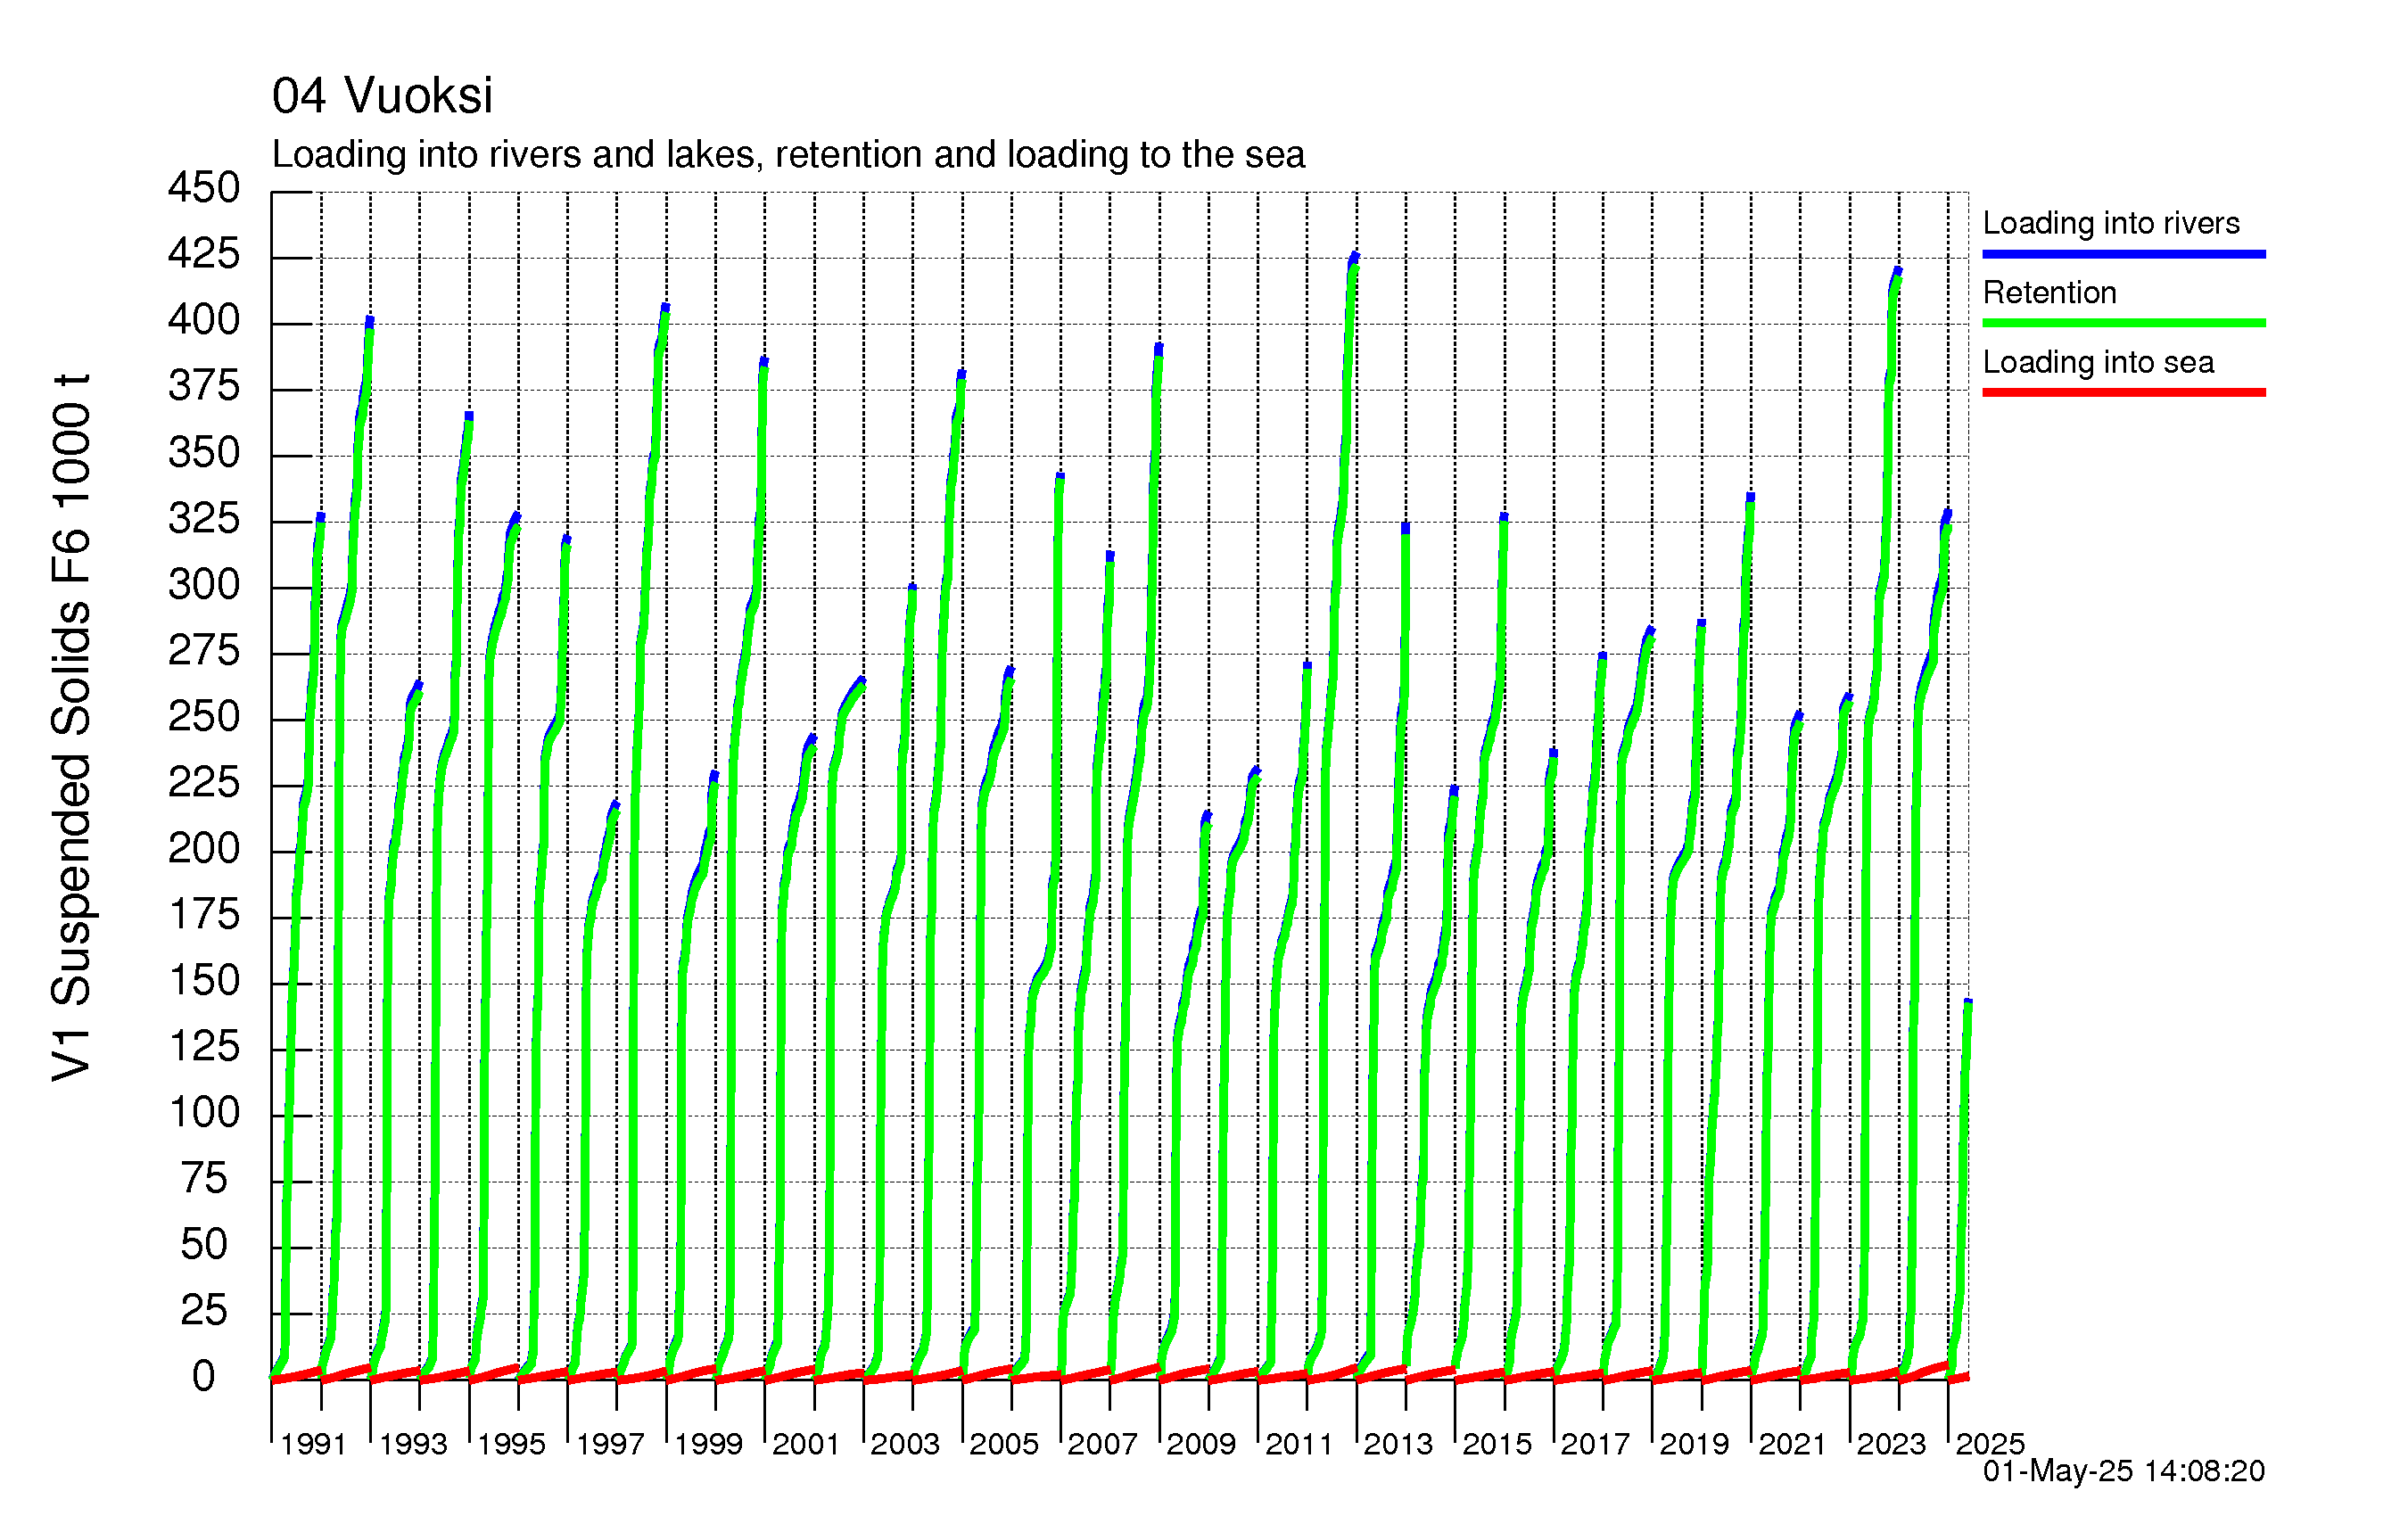The image size is (2408, 1516).
Task: Click the y-axis value 450
Action: click(204, 188)
